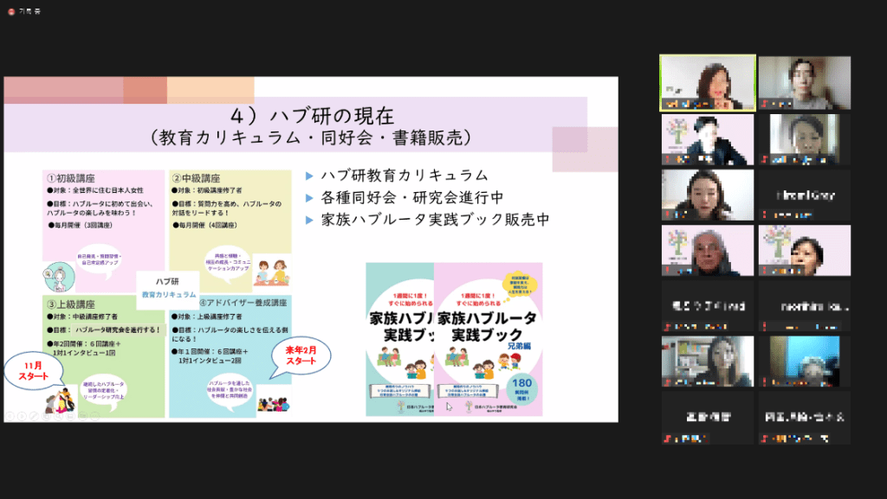Click the ①初級講座 heading in the pink box
The width and height of the screenshot is (887, 499).
tap(78, 178)
